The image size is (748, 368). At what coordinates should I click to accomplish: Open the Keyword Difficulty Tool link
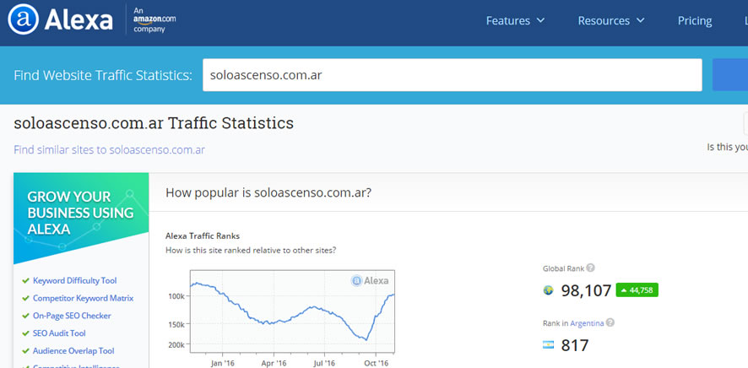(75, 281)
